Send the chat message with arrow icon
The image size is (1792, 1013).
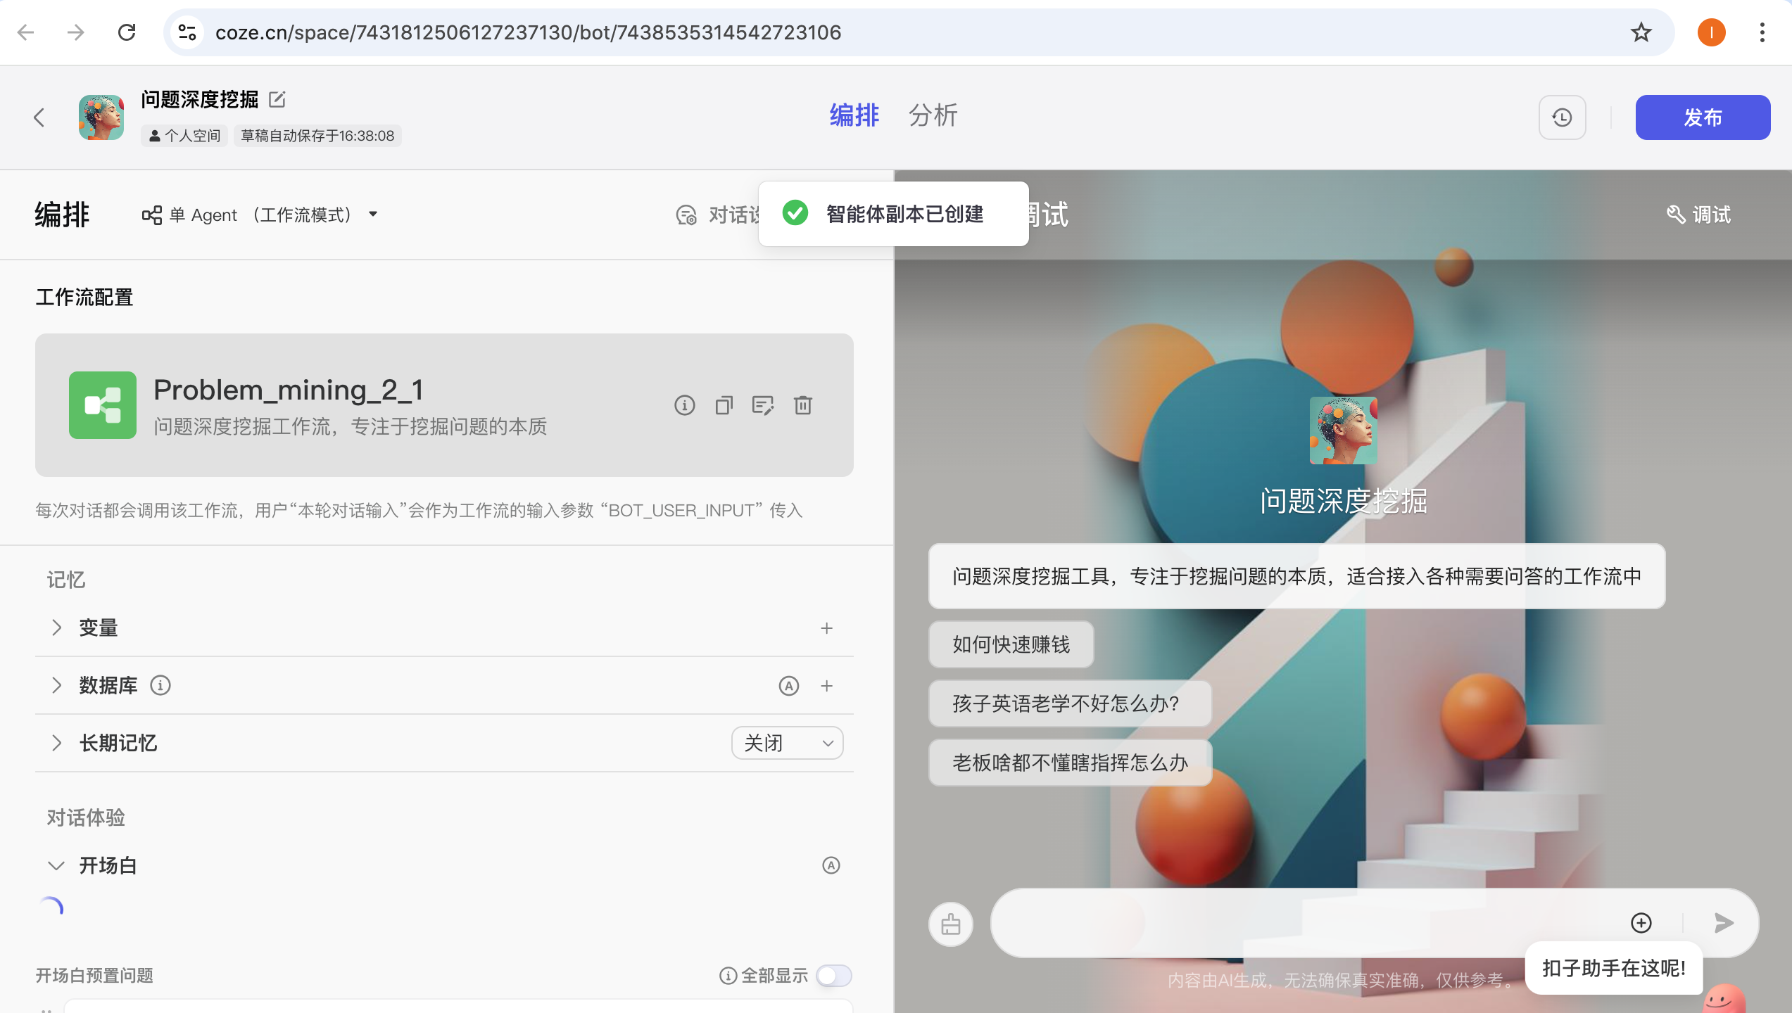click(x=1724, y=923)
